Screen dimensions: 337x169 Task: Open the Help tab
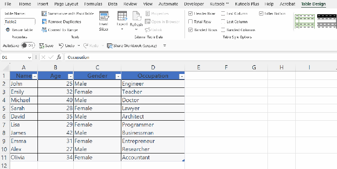pos(269,4)
